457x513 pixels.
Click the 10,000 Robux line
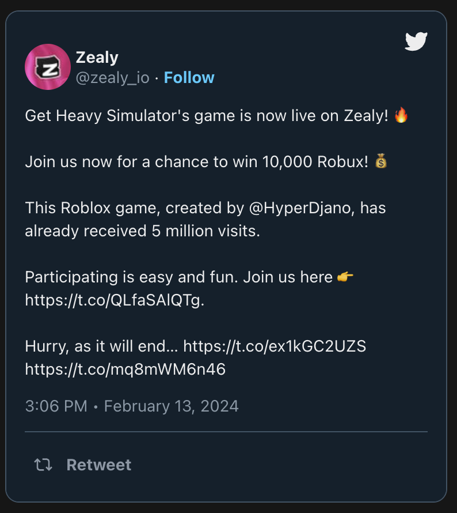(196, 162)
